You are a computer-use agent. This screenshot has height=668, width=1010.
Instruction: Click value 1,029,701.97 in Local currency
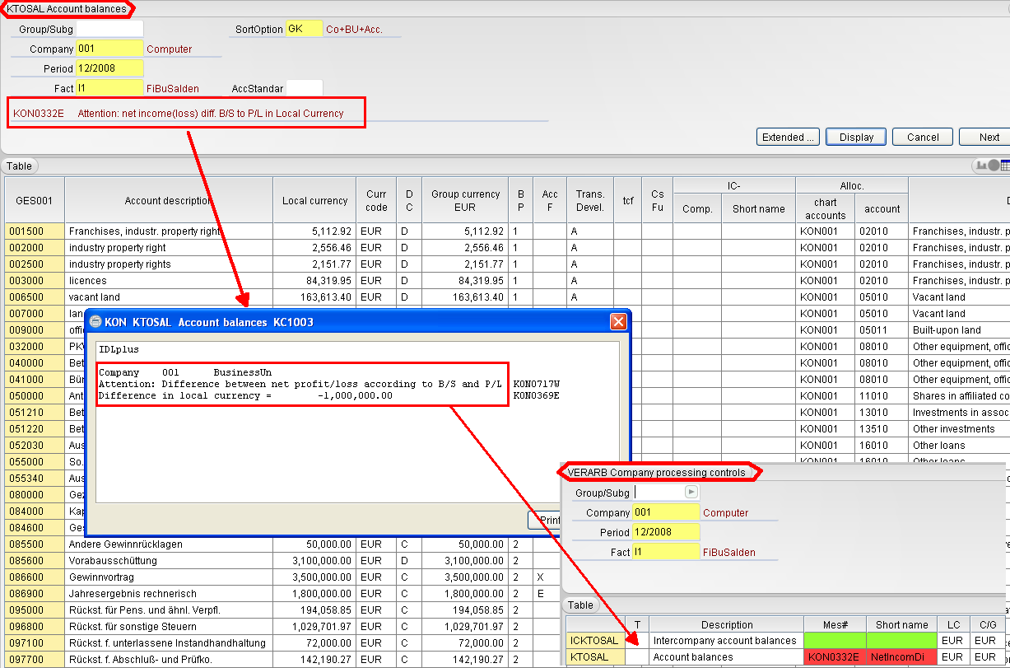(314, 627)
